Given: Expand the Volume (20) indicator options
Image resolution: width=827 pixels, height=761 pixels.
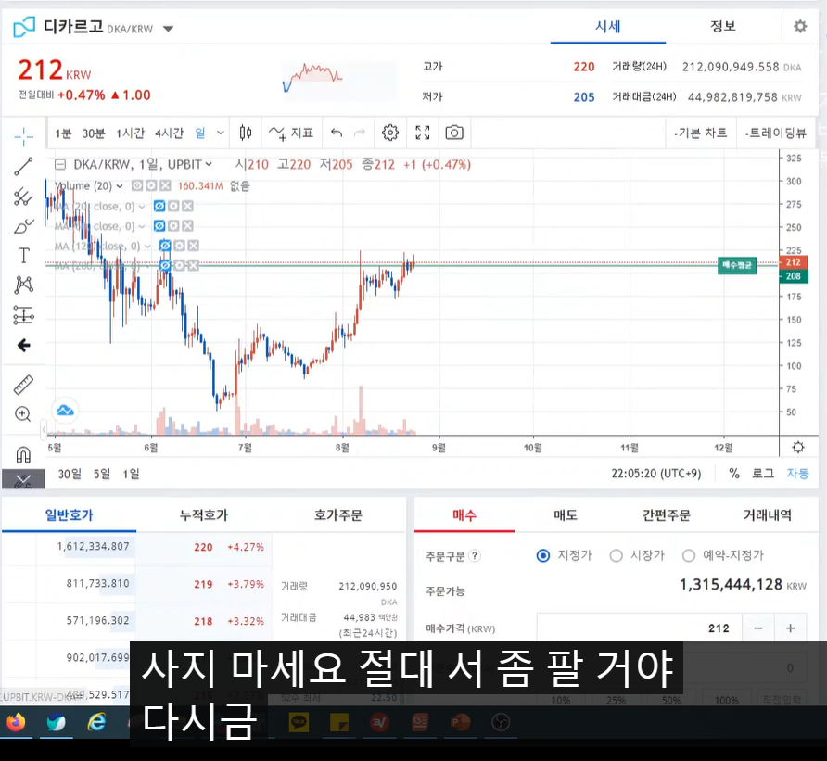Looking at the screenshot, I should pyautogui.click(x=120, y=186).
